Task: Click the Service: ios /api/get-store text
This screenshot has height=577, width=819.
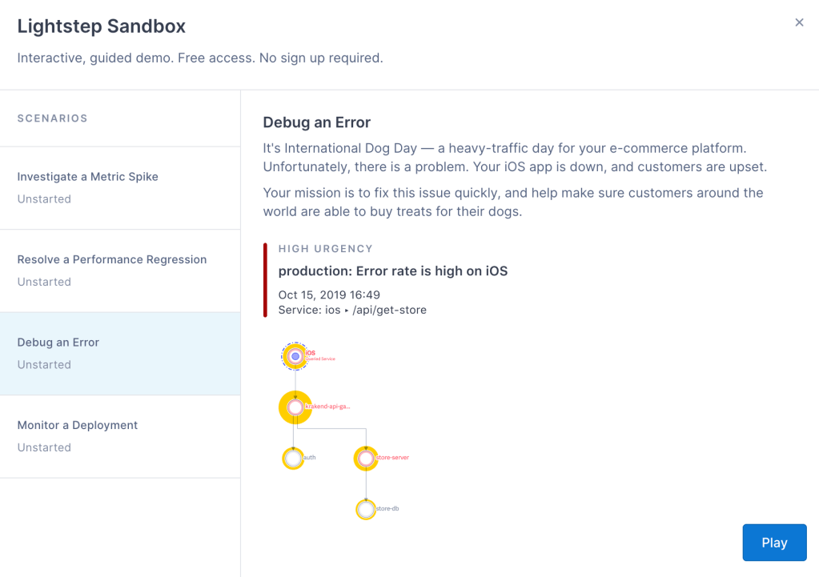Action: point(352,310)
